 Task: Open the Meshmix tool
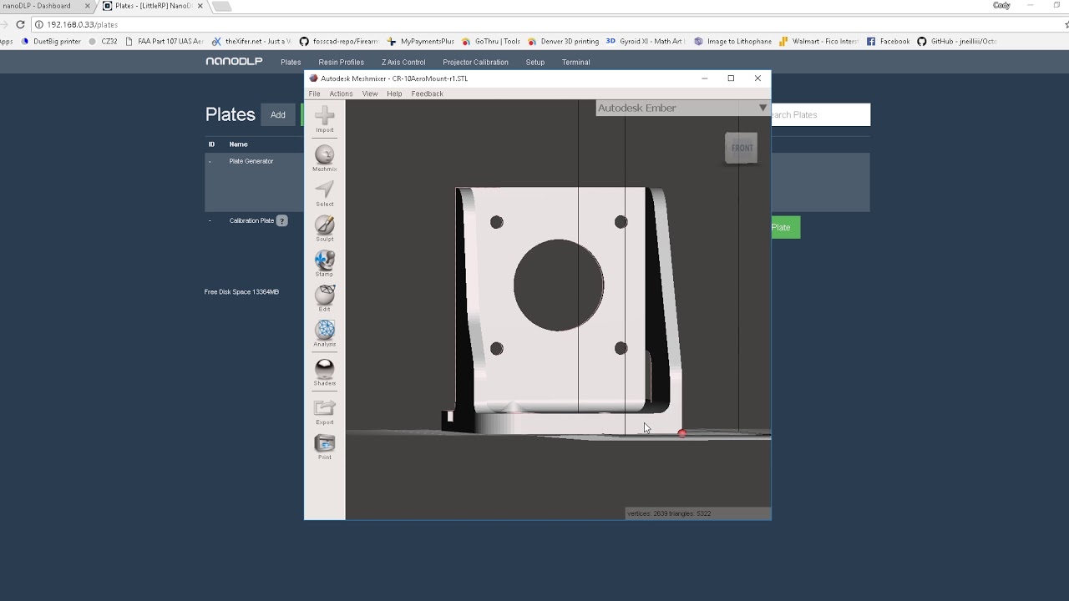click(x=325, y=159)
